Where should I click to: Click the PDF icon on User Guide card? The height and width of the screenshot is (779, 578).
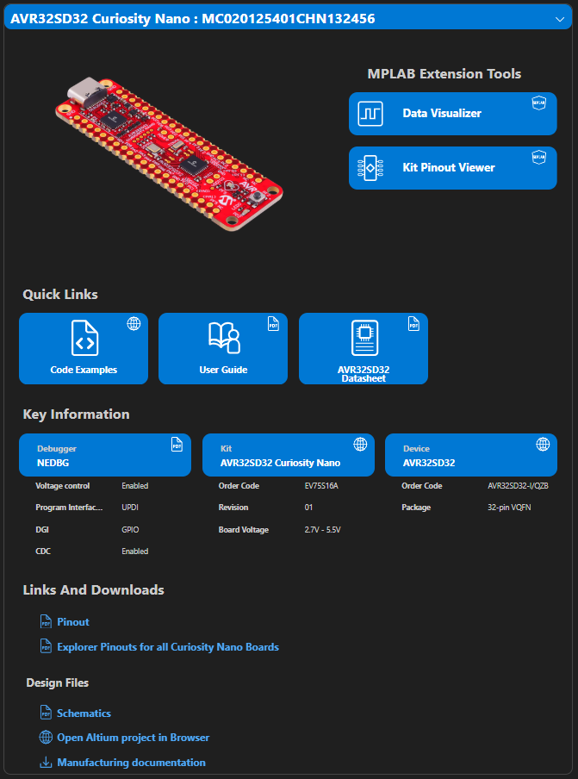tap(274, 324)
